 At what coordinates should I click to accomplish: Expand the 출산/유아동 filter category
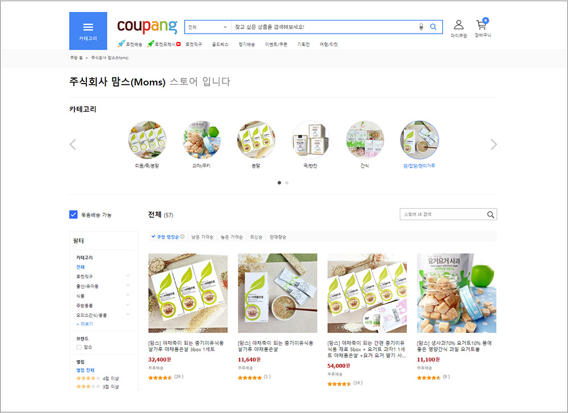click(x=127, y=286)
